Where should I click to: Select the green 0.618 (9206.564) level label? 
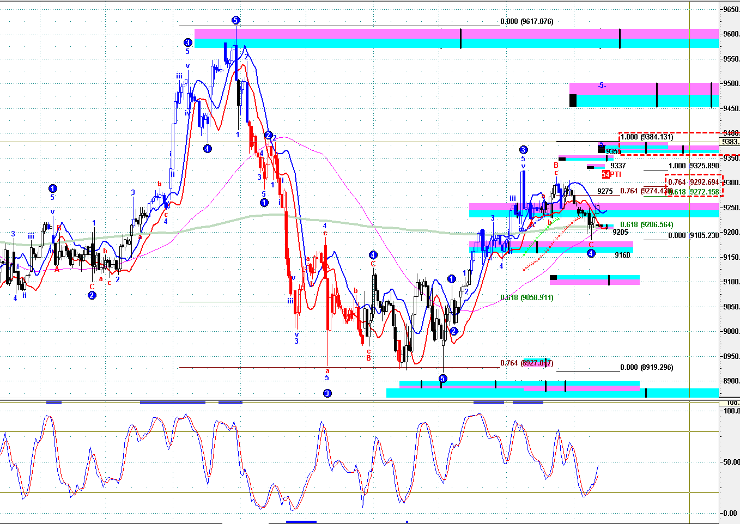click(x=646, y=225)
